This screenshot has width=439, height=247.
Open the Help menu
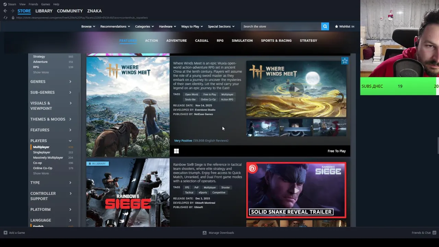point(56,4)
